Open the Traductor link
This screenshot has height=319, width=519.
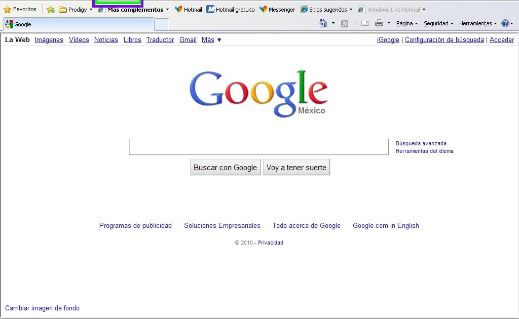click(160, 39)
